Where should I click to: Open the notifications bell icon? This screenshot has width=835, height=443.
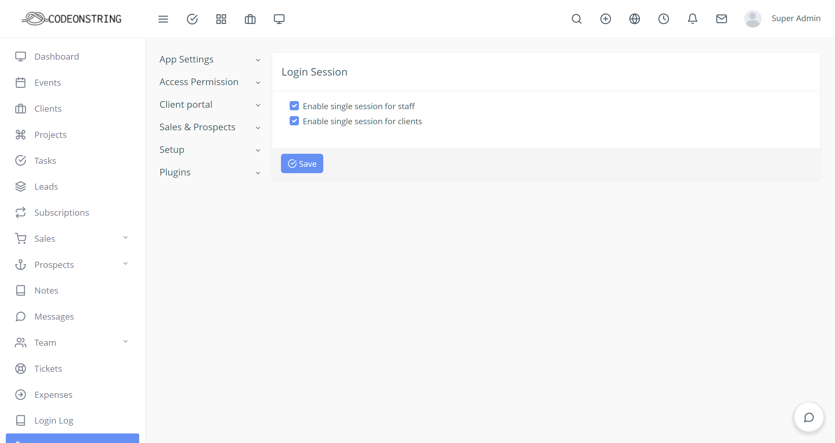point(692,19)
